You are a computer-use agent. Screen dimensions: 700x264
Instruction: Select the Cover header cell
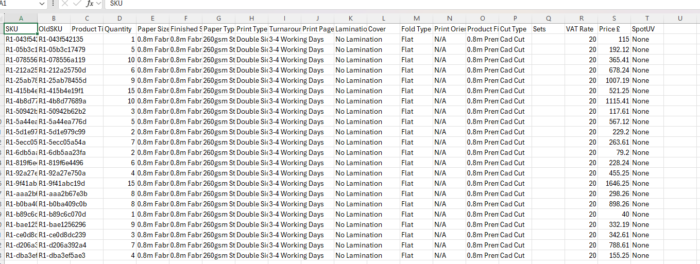tap(383, 29)
